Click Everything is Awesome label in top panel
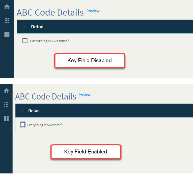193x174 pixels. click(x=49, y=41)
